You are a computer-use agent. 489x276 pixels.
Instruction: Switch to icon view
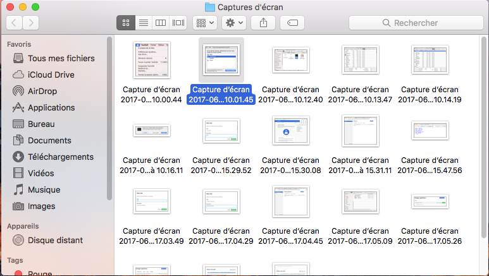pos(126,23)
